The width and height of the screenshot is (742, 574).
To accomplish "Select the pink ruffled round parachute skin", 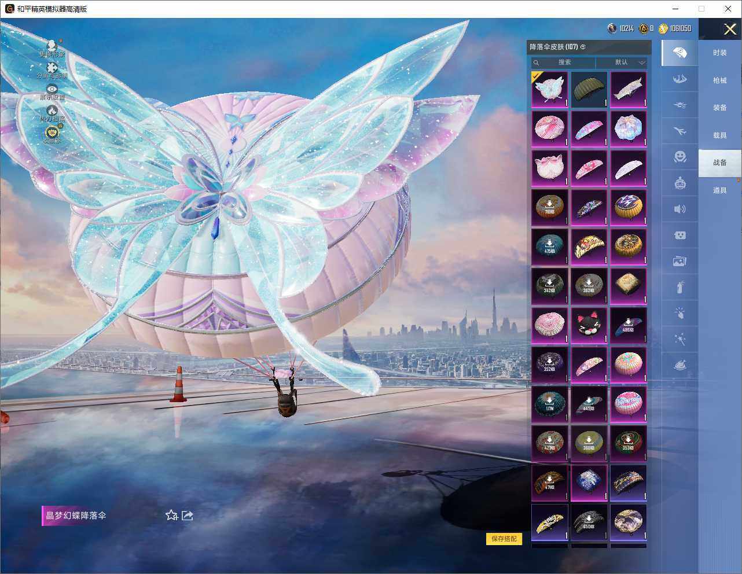I will click(x=550, y=326).
